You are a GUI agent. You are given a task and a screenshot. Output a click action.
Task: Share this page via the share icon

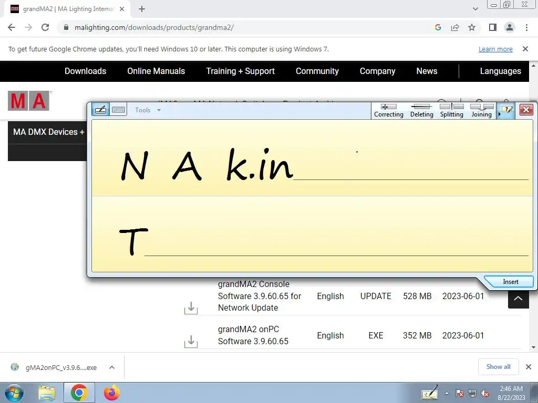coord(455,27)
